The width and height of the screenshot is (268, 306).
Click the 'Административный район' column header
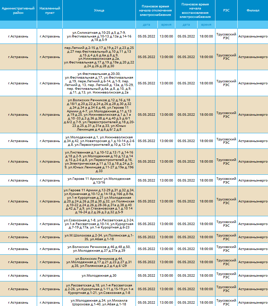coord(18,10)
